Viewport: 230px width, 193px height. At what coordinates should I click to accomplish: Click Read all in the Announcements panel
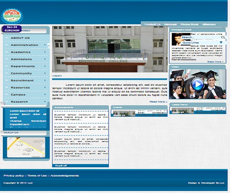[62, 166]
